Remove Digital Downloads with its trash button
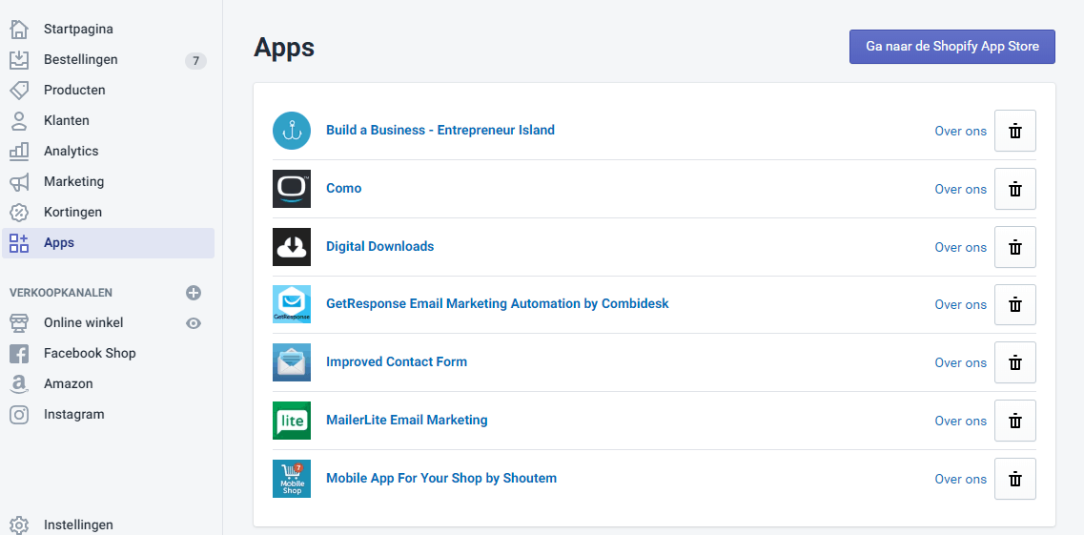Image resolution: width=1084 pixels, height=535 pixels. (1014, 247)
